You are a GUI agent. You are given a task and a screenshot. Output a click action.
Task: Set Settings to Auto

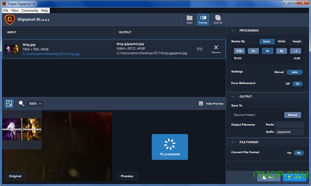point(295,72)
